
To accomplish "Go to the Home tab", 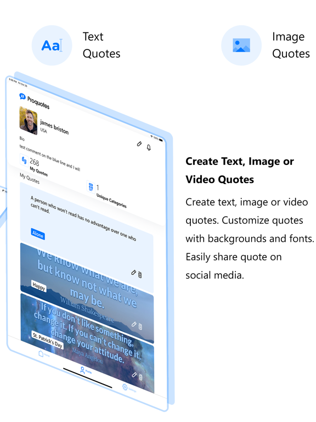I will (x=44, y=354).
